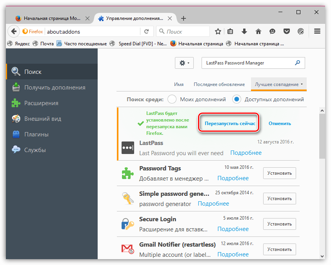
Task: Click Перезапустить сейчас link
Action: click(230, 124)
